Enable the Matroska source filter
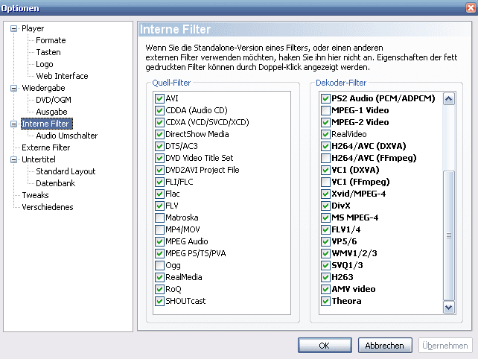Image resolution: width=478 pixels, height=359 pixels. coord(159,217)
